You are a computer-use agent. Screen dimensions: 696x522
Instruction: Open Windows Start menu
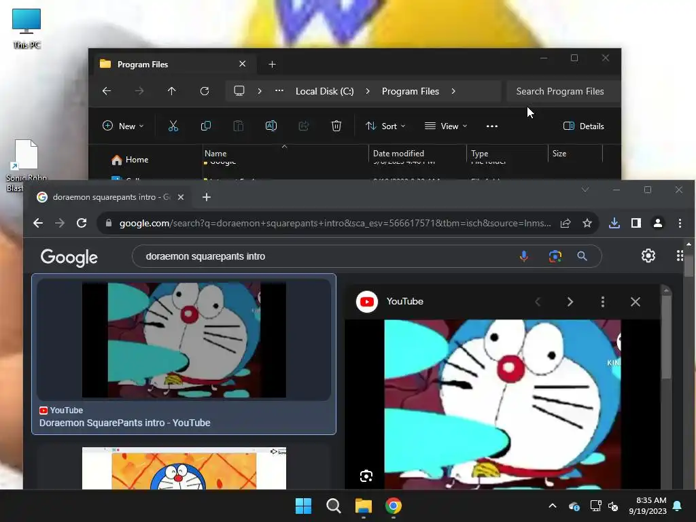pos(304,506)
